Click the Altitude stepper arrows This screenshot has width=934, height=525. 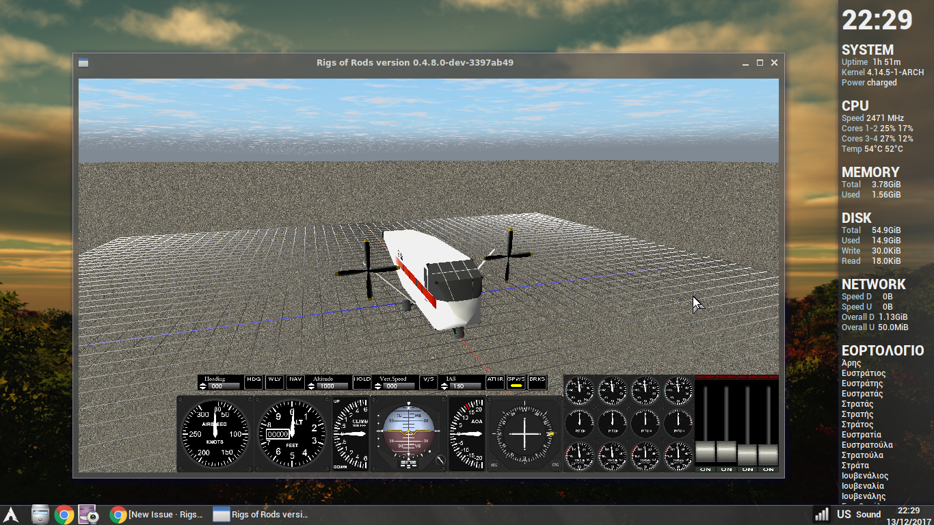click(x=311, y=386)
